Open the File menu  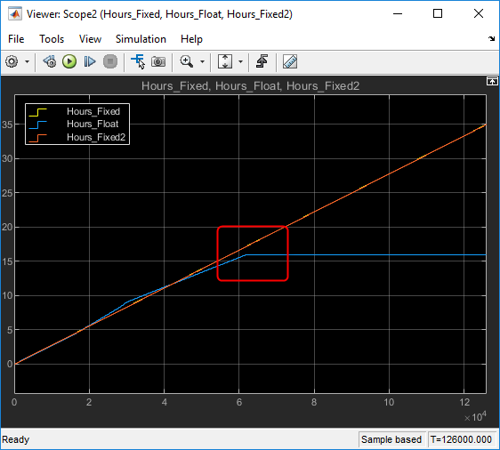[x=16, y=39]
